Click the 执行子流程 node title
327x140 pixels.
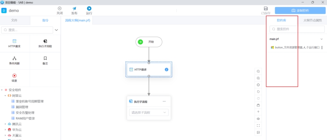click(x=141, y=102)
